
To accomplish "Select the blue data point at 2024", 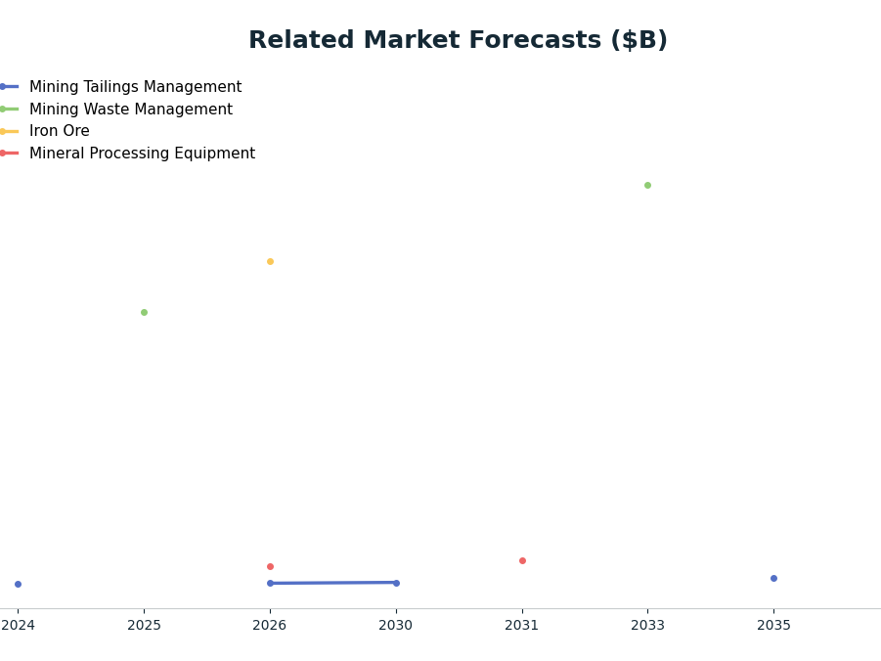I will coord(18,585).
